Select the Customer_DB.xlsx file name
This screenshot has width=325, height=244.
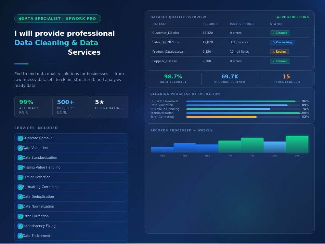(166, 33)
